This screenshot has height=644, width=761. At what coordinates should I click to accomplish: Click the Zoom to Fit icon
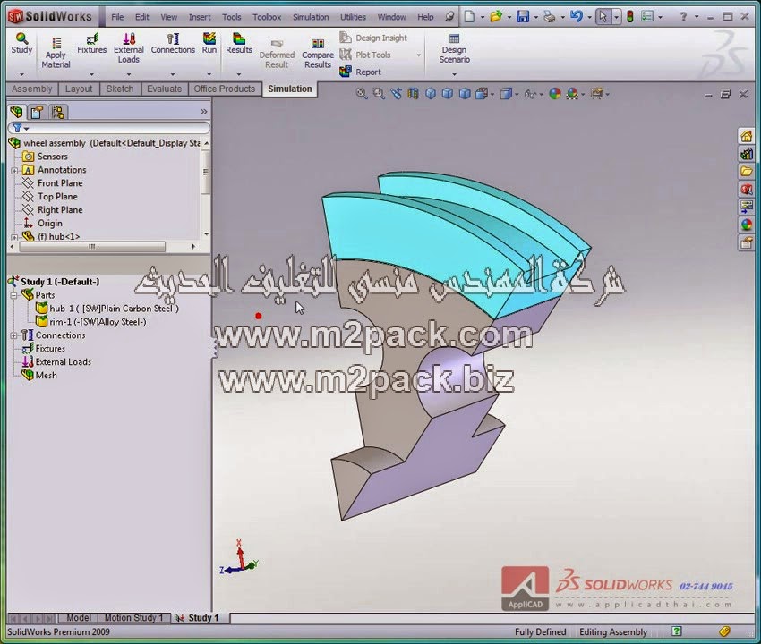tap(361, 94)
